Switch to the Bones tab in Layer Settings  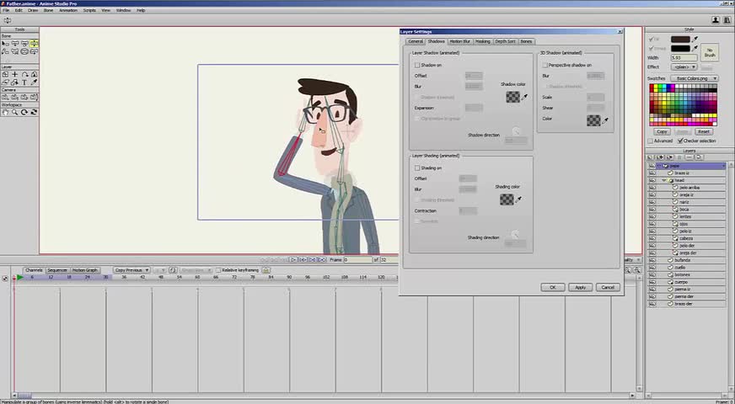click(x=526, y=41)
